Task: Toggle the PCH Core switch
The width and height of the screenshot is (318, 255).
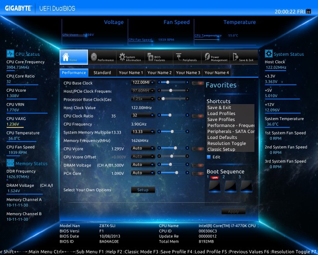Action: point(198,173)
